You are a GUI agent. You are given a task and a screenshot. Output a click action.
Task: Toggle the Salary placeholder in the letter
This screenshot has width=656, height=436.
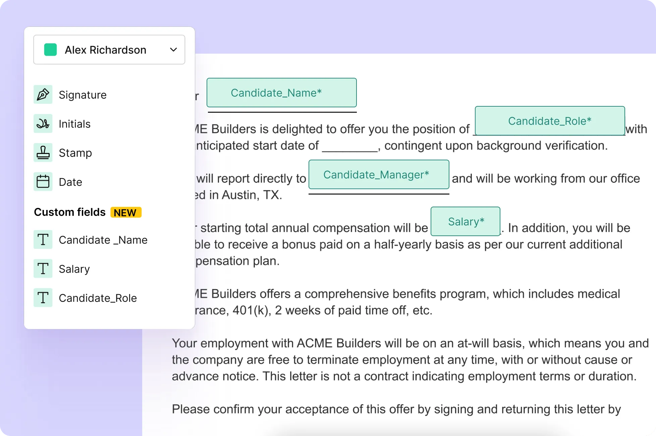[x=465, y=221]
